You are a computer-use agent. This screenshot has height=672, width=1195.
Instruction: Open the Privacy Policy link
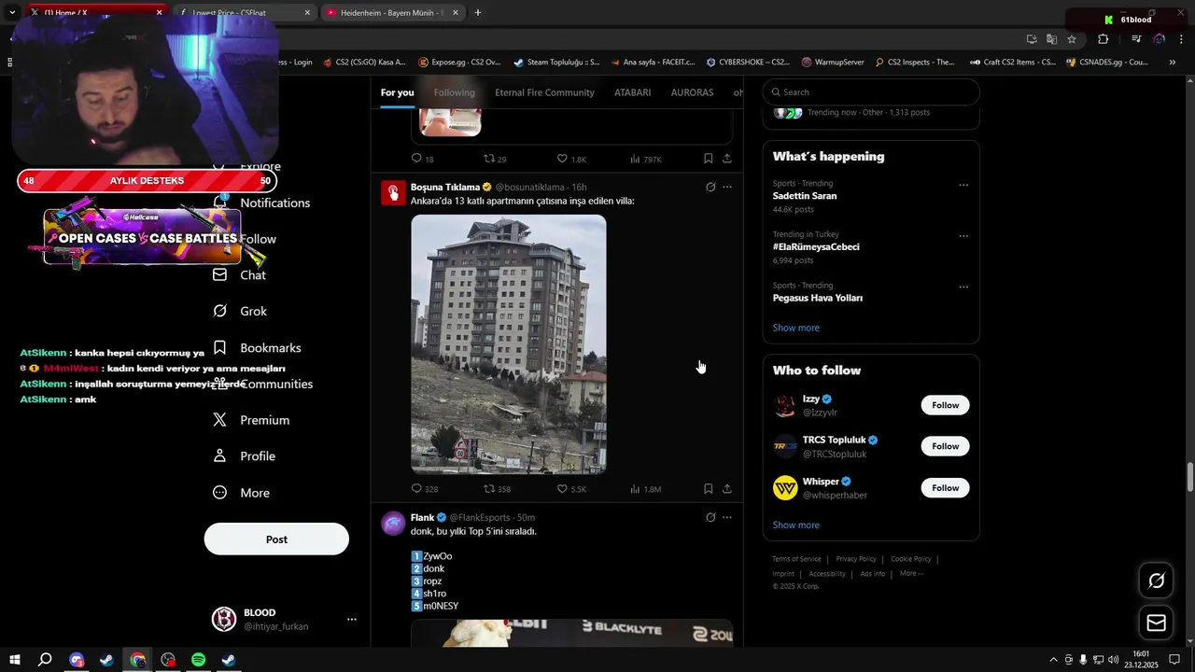tap(856, 559)
